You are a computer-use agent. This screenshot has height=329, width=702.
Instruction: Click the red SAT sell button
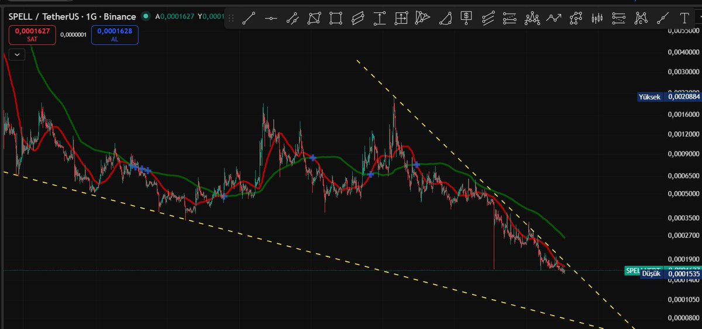(32, 34)
